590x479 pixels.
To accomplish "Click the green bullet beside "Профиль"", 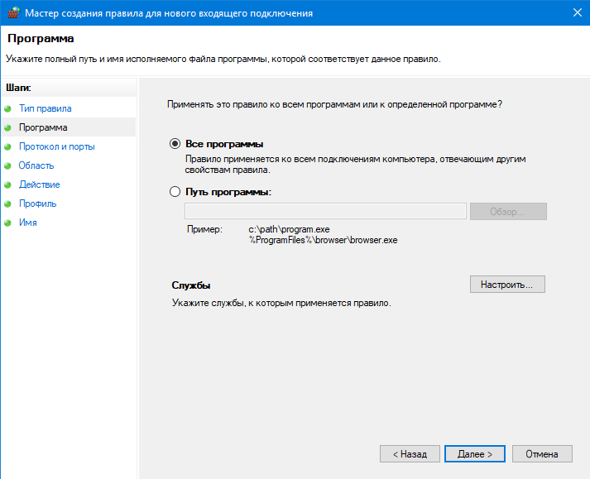I will [8, 204].
